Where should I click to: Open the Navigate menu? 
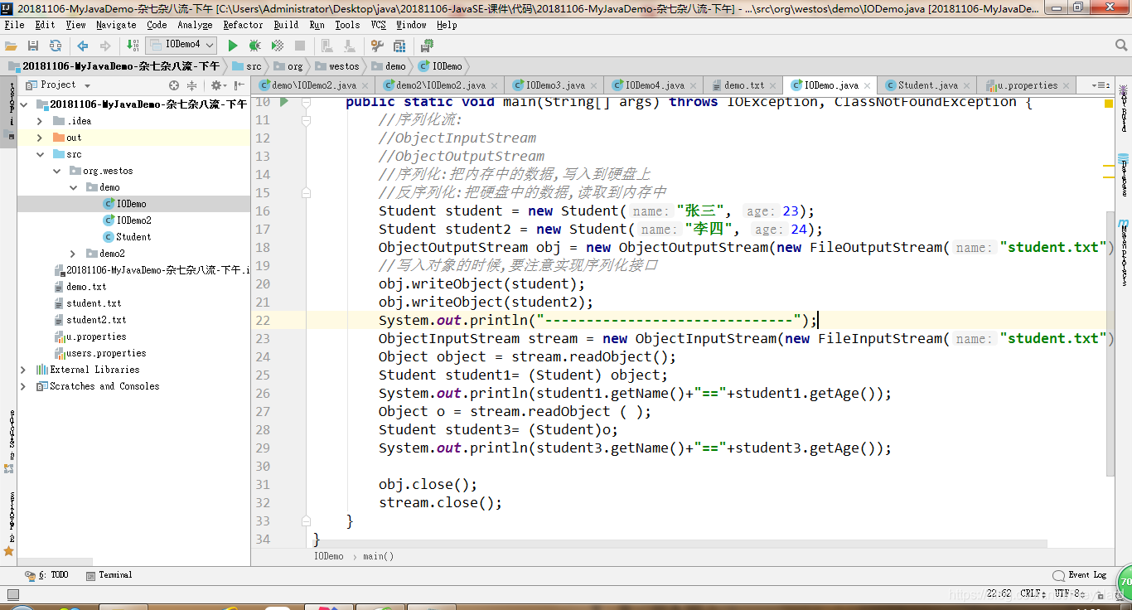116,25
